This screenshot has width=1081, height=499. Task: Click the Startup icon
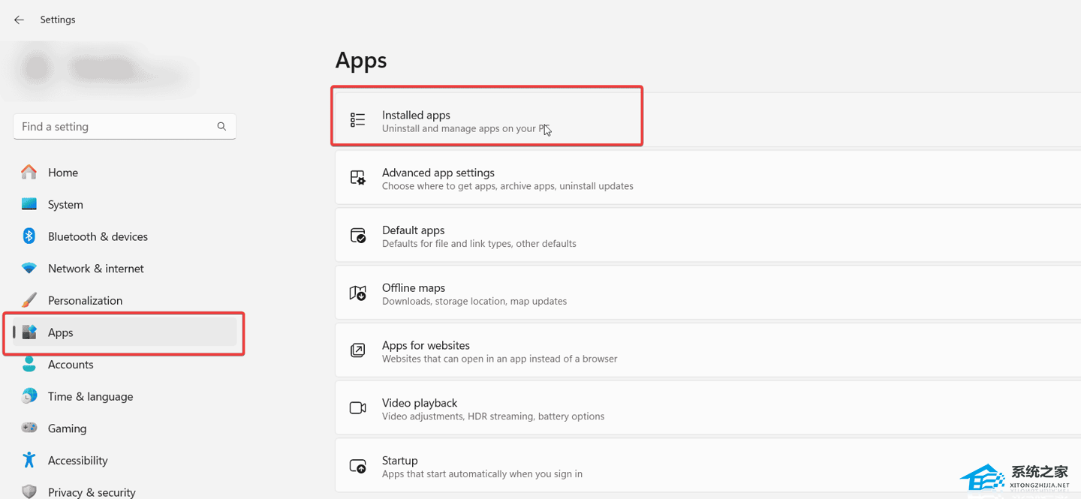358,466
